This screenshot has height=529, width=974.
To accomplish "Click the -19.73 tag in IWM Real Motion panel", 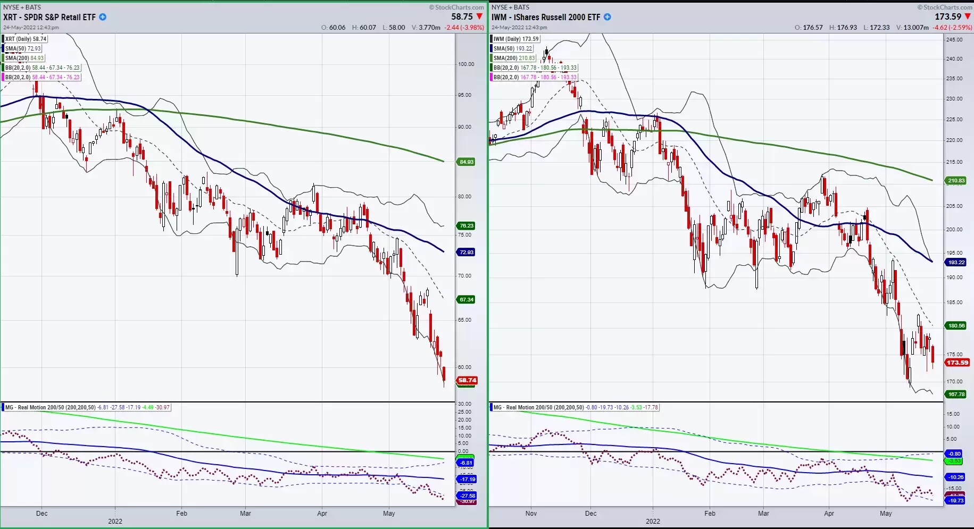I will 955,500.
